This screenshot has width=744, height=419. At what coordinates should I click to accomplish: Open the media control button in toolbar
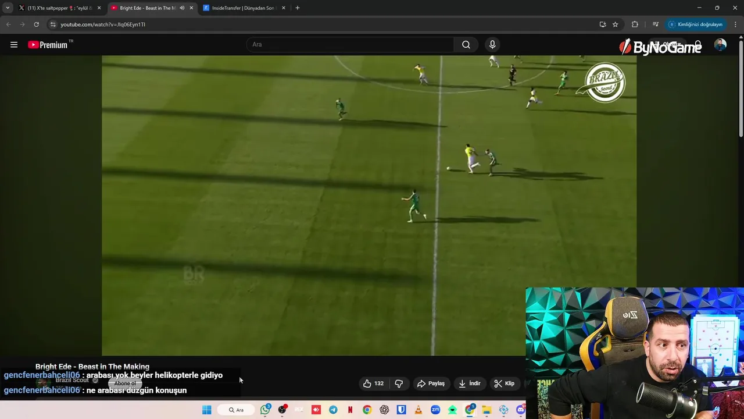pyautogui.click(x=656, y=24)
